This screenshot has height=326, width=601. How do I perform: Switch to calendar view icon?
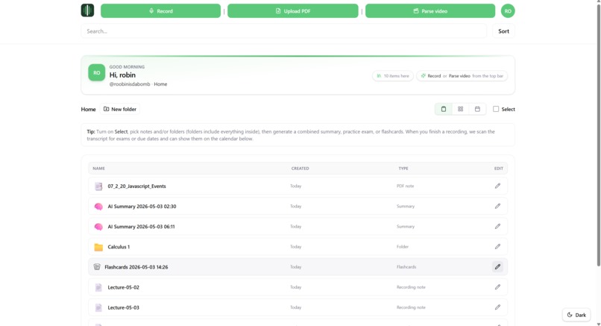click(477, 110)
